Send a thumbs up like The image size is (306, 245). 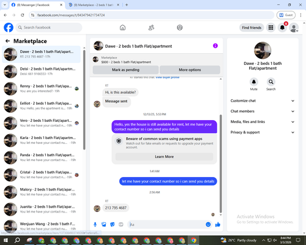[218, 225]
